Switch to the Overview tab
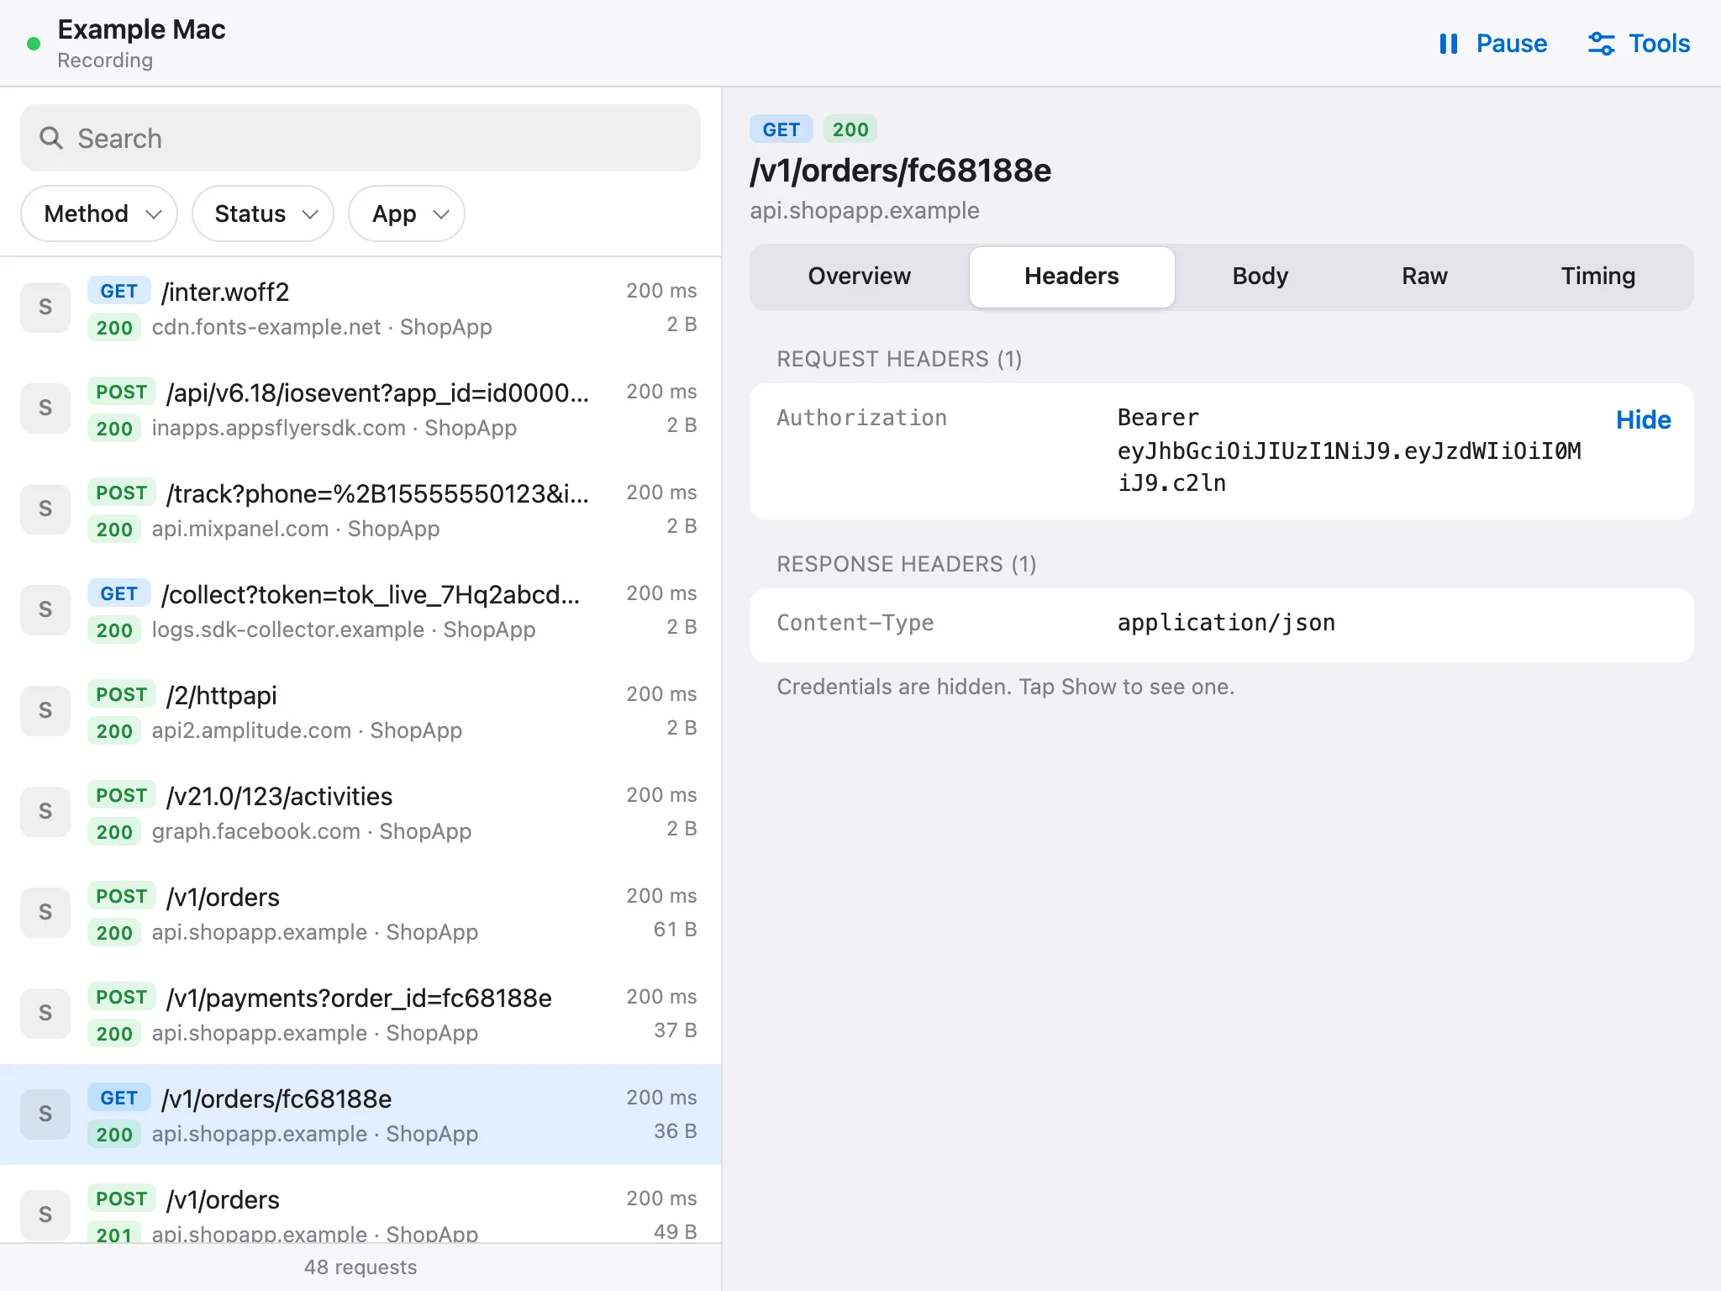The image size is (1721, 1291). [859, 277]
